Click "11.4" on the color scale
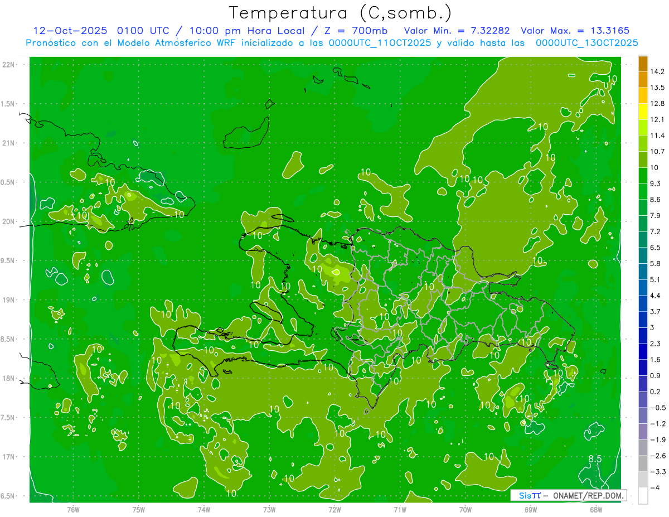Viewport: 669px width, 517px height. coord(657,136)
